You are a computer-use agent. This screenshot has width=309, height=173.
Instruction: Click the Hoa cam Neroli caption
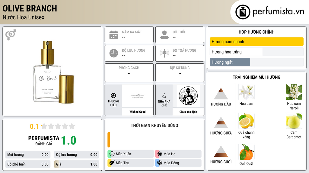[294, 106]
